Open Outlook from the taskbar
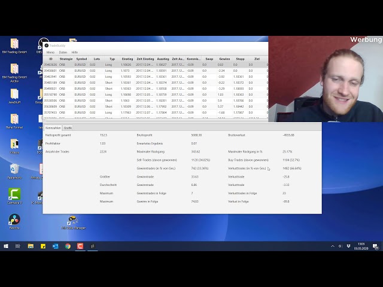This screenshot has height=287, width=383. (x=55, y=246)
